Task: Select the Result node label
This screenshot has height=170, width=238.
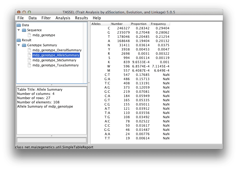Action: [26, 40]
